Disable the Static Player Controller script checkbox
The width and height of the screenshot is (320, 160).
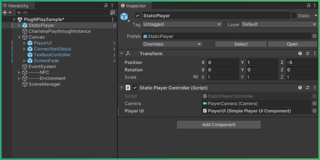[135, 88]
